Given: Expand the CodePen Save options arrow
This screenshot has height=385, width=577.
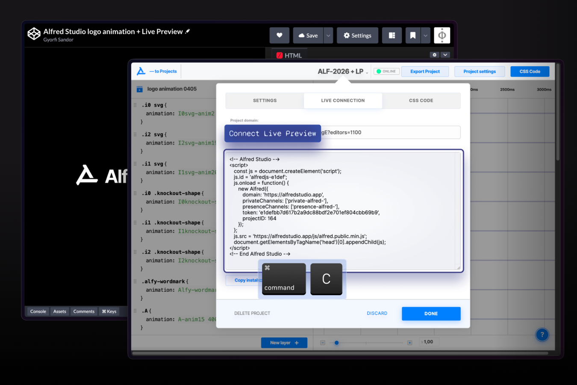Looking at the screenshot, I should click(x=328, y=36).
